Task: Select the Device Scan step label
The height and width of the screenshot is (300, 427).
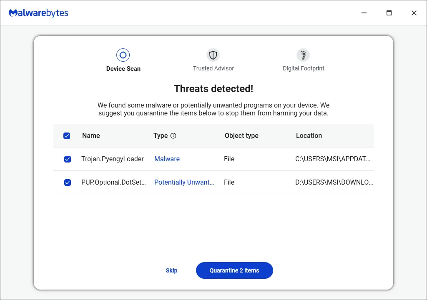Action: click(123, 69)
